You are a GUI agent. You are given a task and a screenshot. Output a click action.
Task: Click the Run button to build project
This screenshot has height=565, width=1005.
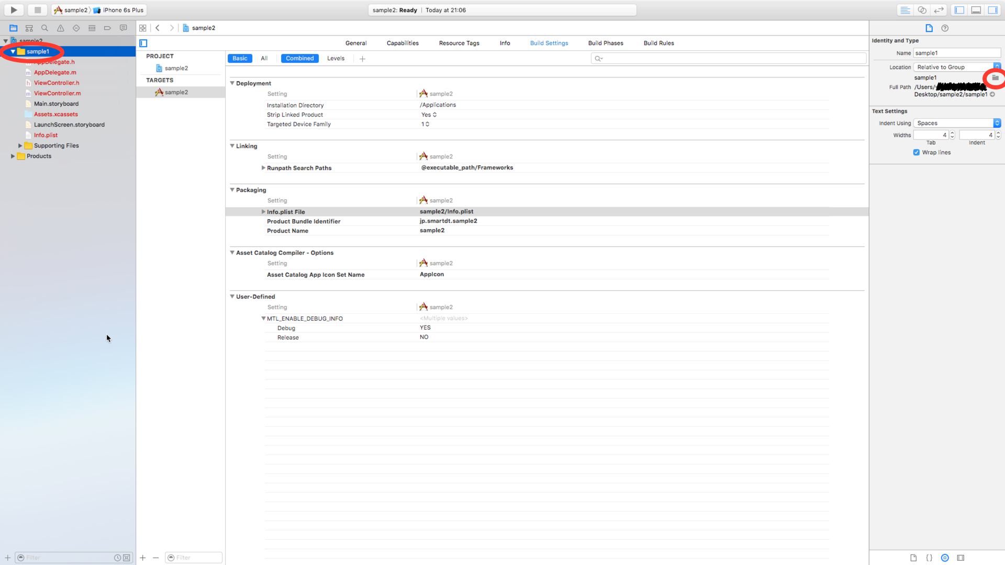tap(13, 9)
